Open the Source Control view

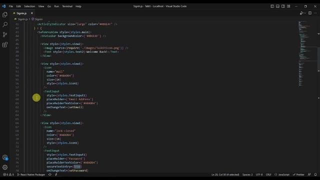click(5, 34)
